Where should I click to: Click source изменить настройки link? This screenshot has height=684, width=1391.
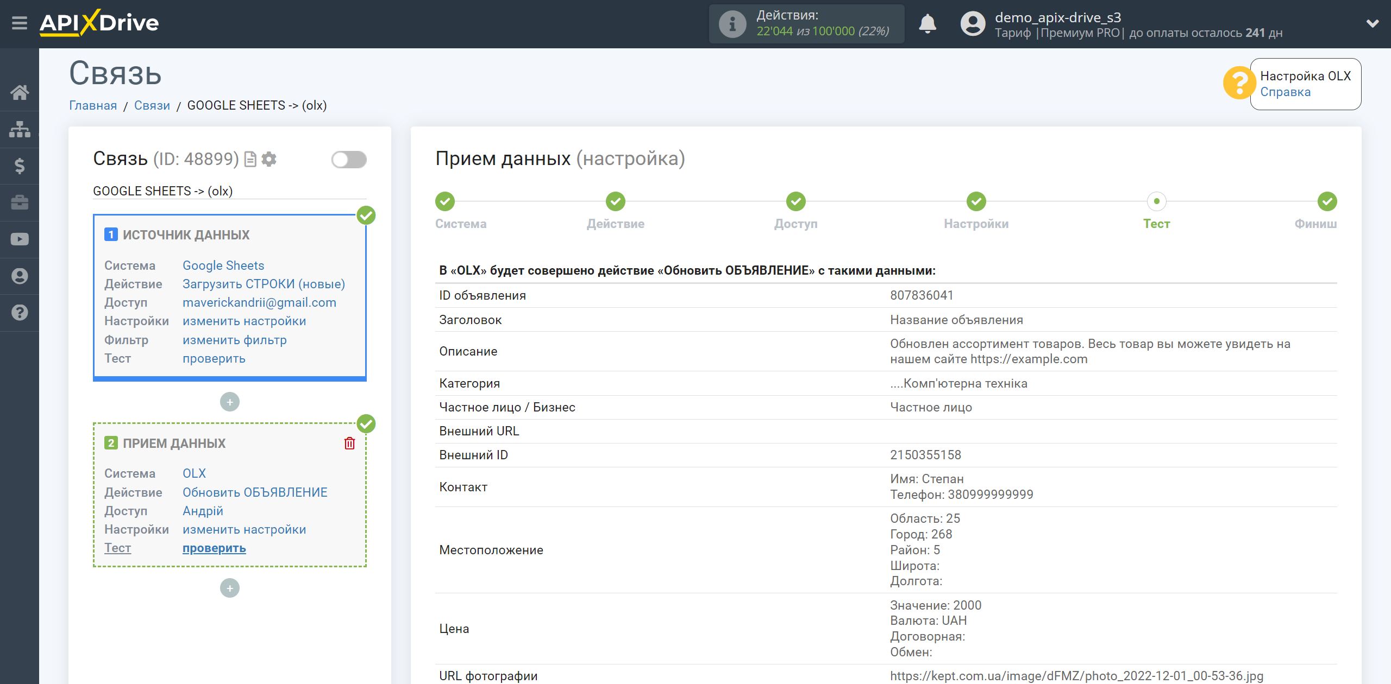coord(244,321)
